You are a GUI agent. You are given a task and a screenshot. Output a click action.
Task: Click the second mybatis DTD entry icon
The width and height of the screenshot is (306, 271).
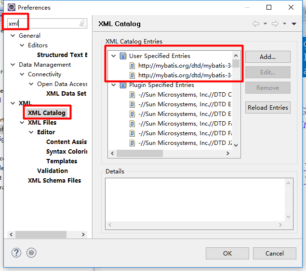[132, 75]
